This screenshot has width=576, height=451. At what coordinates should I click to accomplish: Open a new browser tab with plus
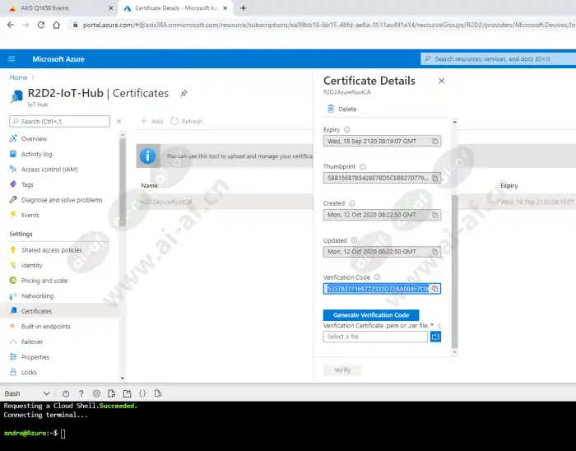tap(244, 8)
